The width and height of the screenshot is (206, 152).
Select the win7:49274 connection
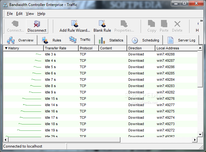pos(100,117)
